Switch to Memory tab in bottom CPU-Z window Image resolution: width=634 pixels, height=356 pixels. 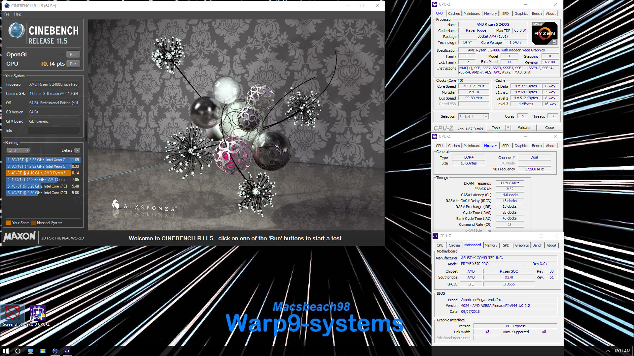click(x=491, y=245)
